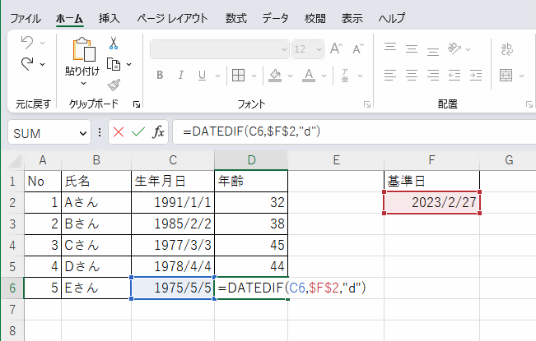Click the cell showing age 45
The height and width of the screenshot is (341, 536).
click(251, 245)
